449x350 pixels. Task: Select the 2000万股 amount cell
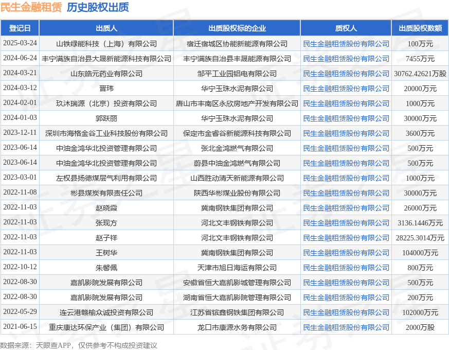pos(420,327)
